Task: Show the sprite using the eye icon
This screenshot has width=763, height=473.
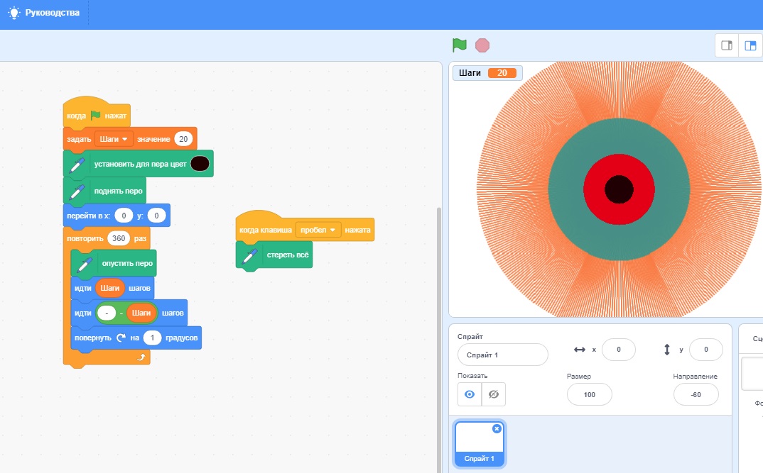Action: (470, 394)
